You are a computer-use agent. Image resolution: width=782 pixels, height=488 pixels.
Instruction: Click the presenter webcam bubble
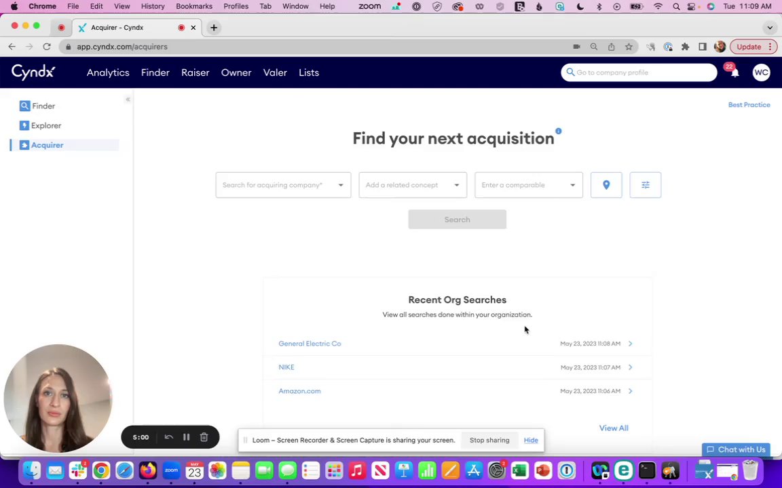pyautogui.click(x=58, y=398)
